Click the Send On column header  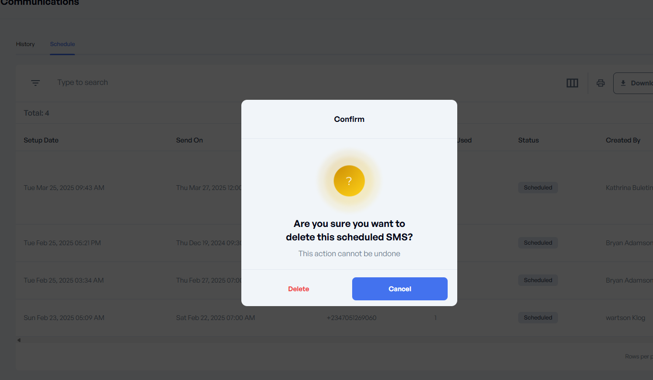coord(190,140)
